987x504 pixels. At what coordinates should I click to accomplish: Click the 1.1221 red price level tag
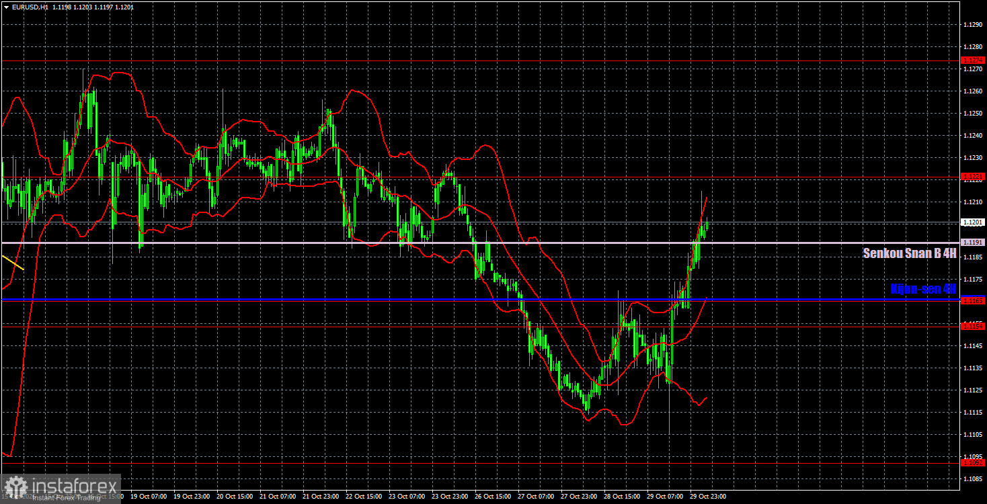pos(973,177)
